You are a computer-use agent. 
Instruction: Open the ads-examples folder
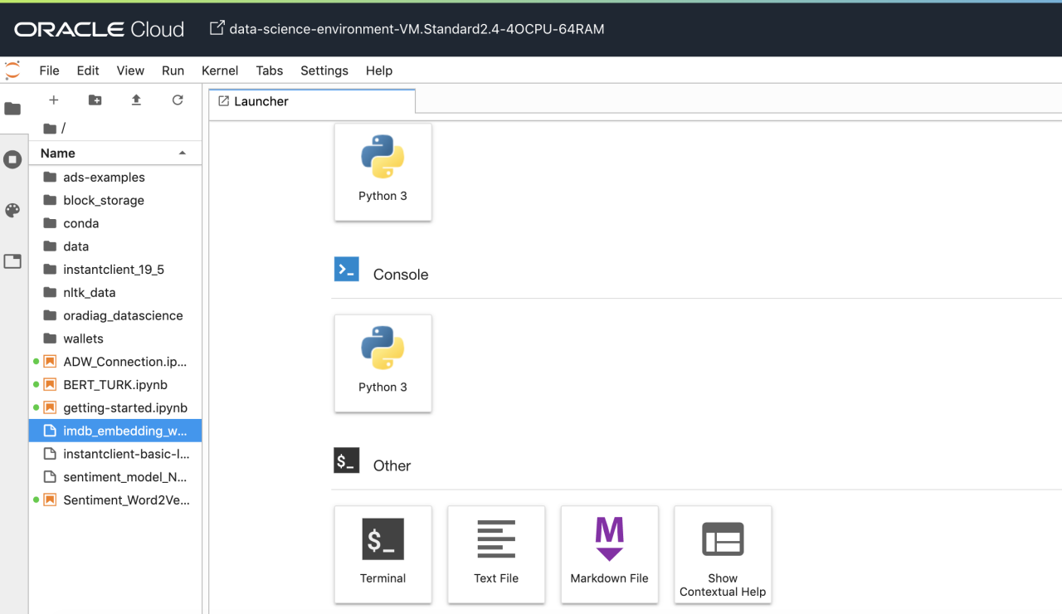coord(104,178)
